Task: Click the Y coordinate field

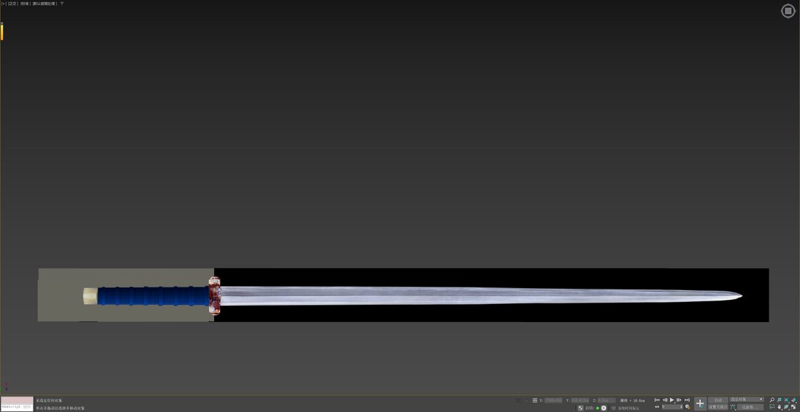Action: tap(580, 400)
